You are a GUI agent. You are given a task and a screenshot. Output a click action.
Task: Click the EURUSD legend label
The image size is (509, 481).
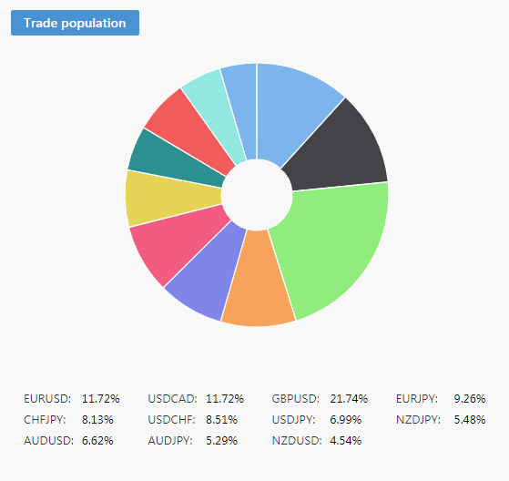click(x=47, y=398)
